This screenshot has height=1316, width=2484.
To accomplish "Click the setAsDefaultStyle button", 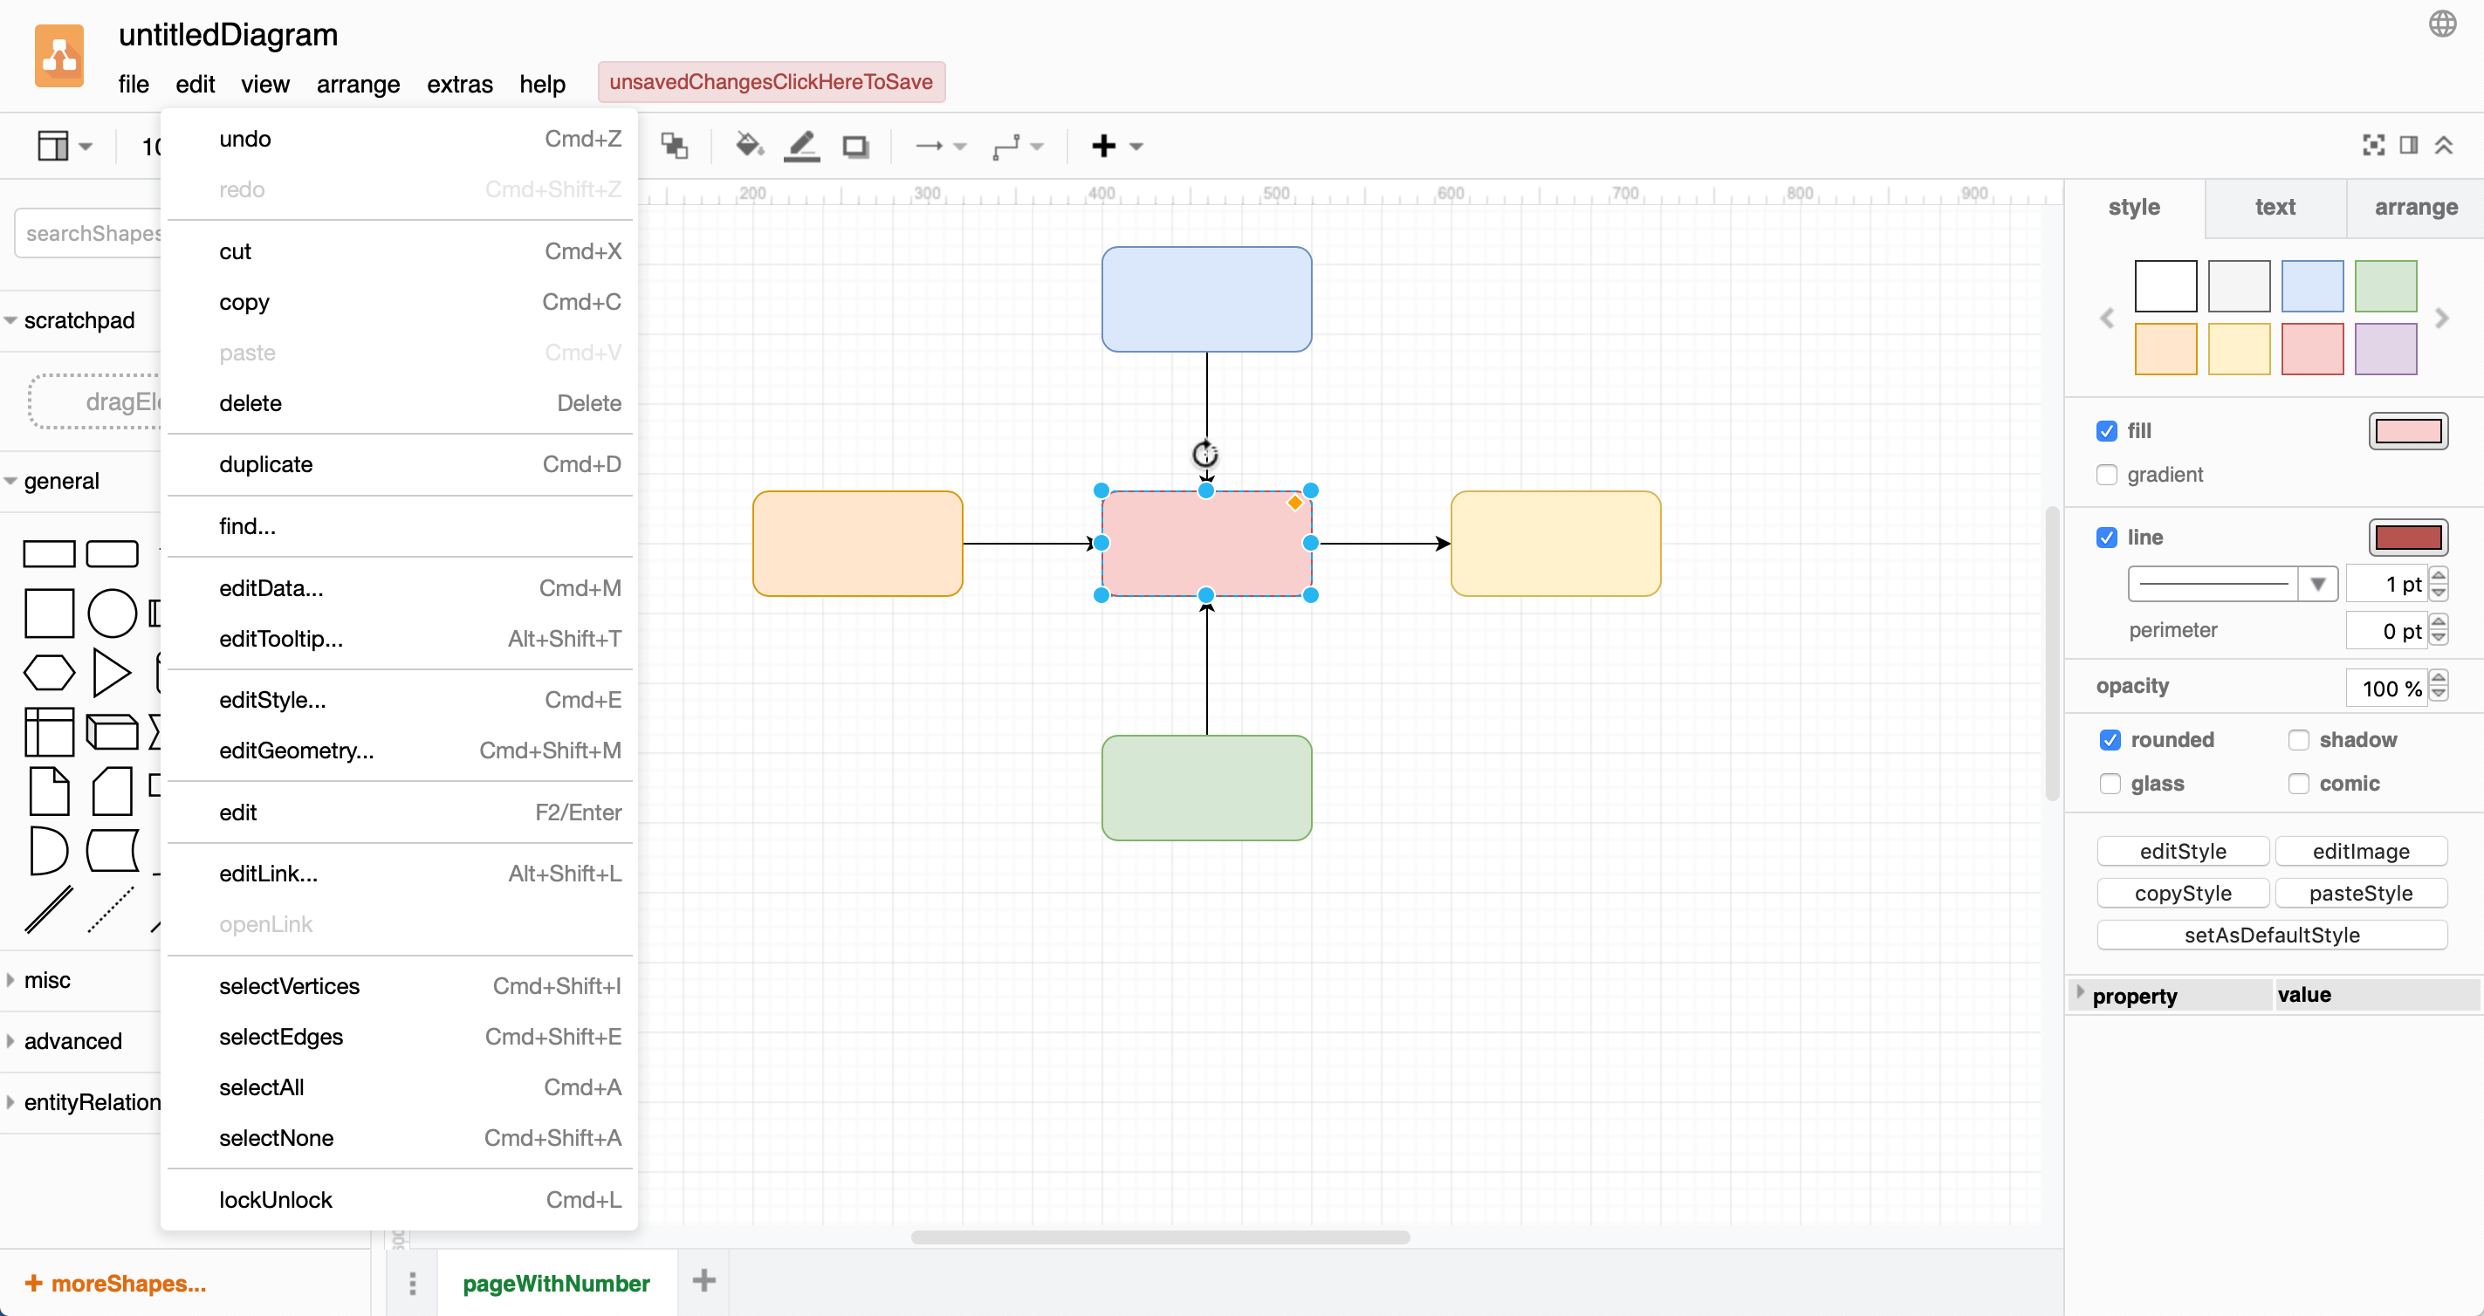I will point(2272,935).
